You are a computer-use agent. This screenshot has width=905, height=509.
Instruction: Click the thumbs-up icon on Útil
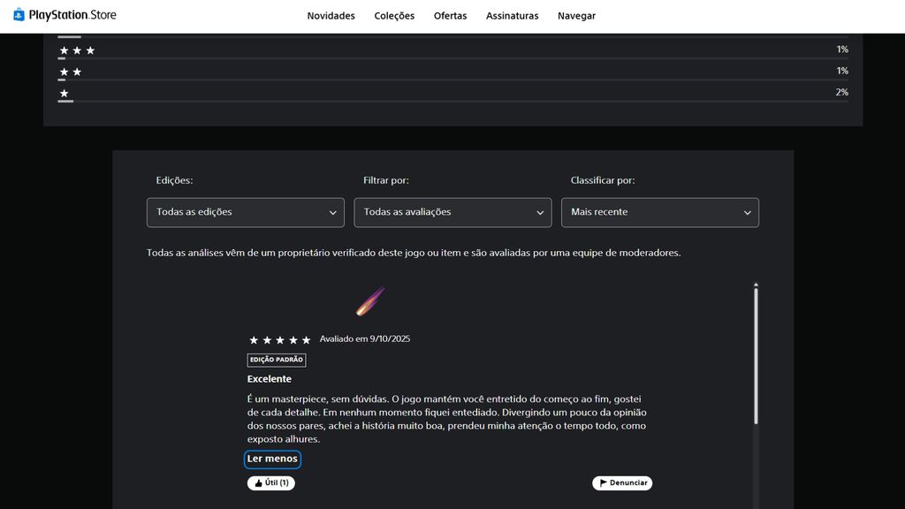(258, 483)
